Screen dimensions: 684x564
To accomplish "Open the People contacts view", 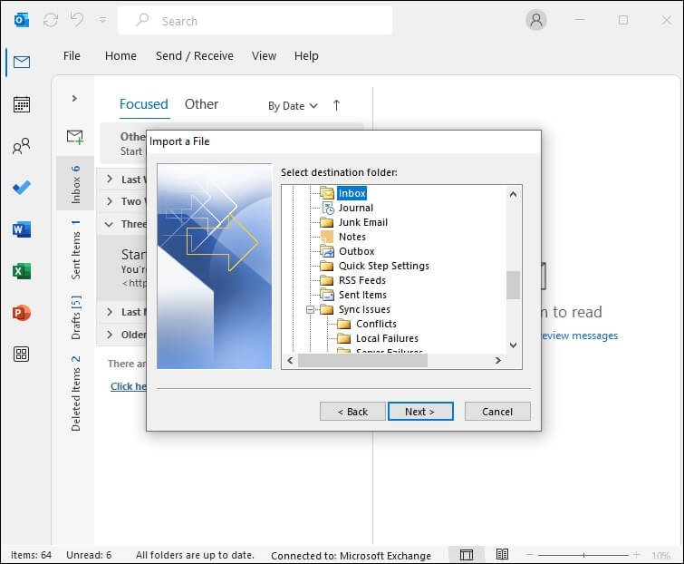I will (22, 146).
